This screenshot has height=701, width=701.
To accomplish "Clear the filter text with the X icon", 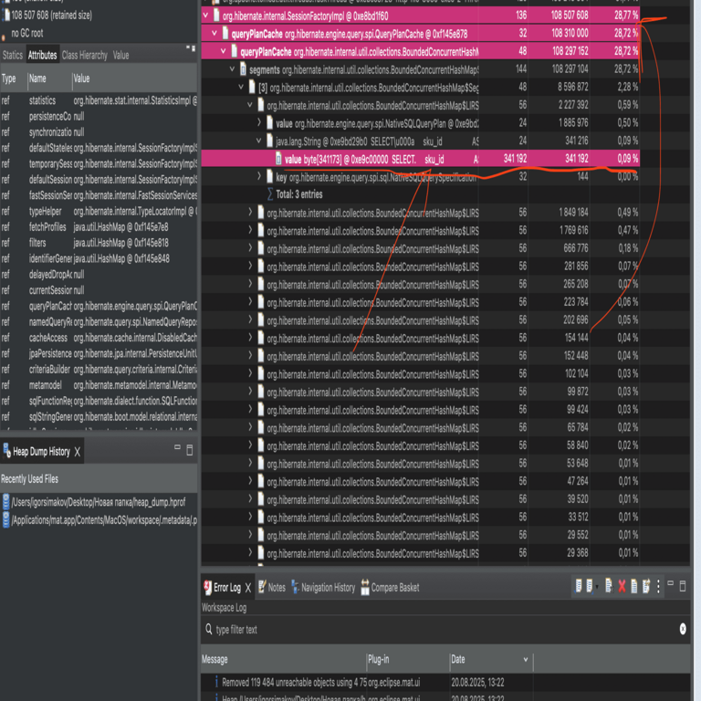I will click(x=683, y=629).
